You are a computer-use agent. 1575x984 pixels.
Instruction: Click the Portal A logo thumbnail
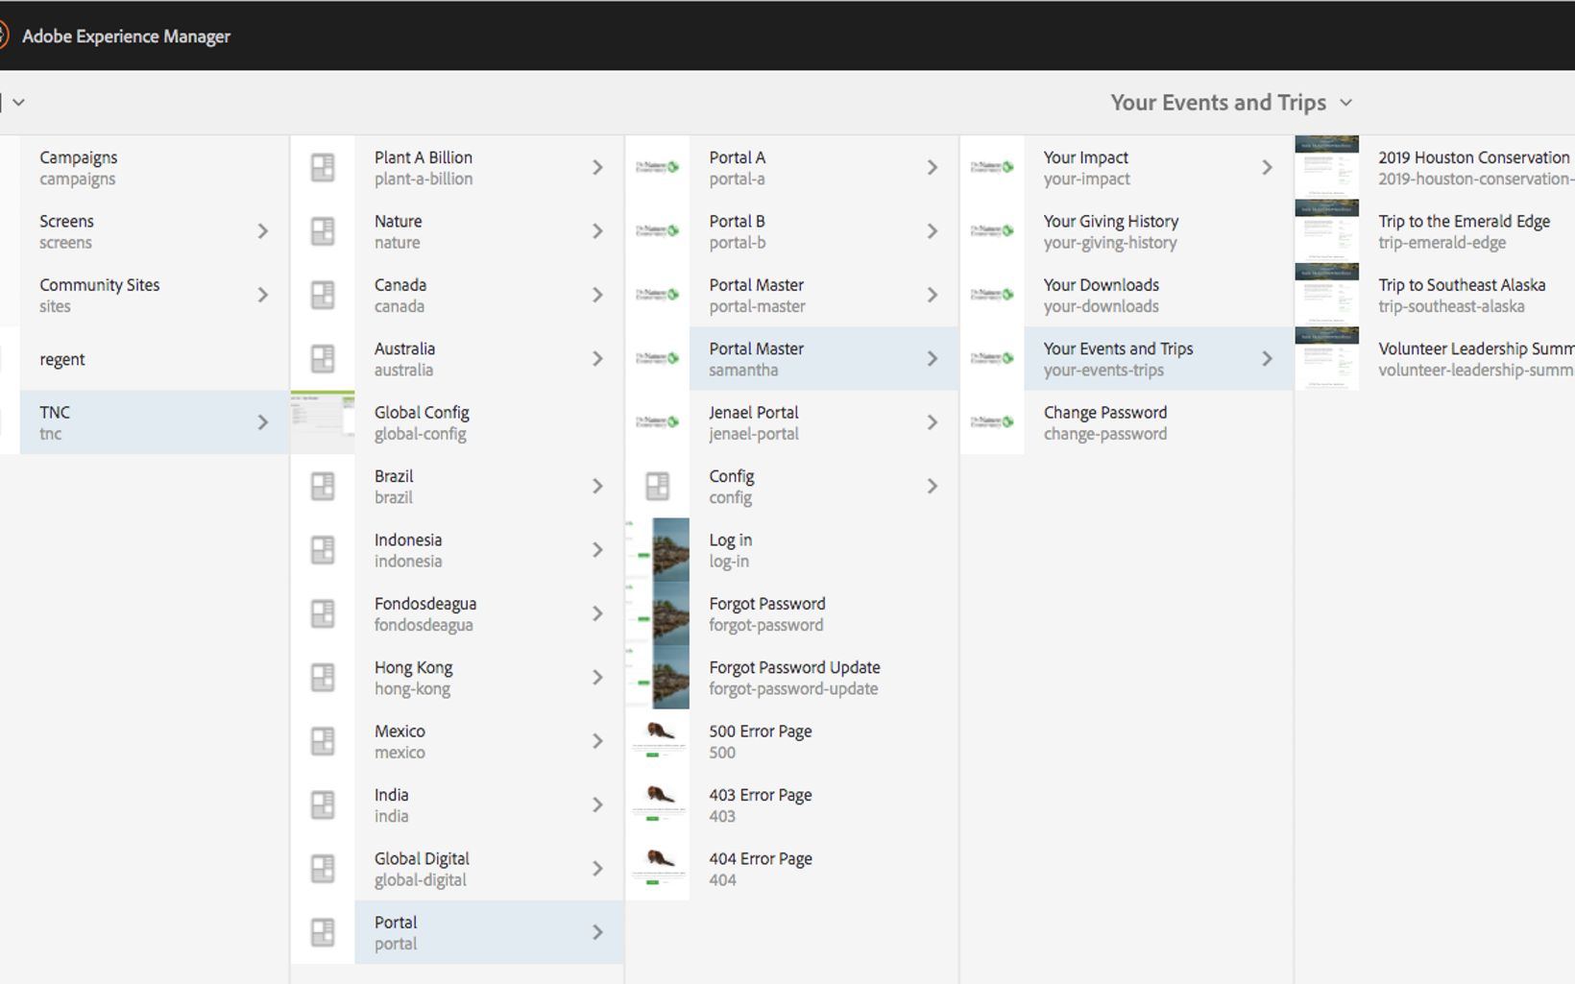tap(658, 168)
